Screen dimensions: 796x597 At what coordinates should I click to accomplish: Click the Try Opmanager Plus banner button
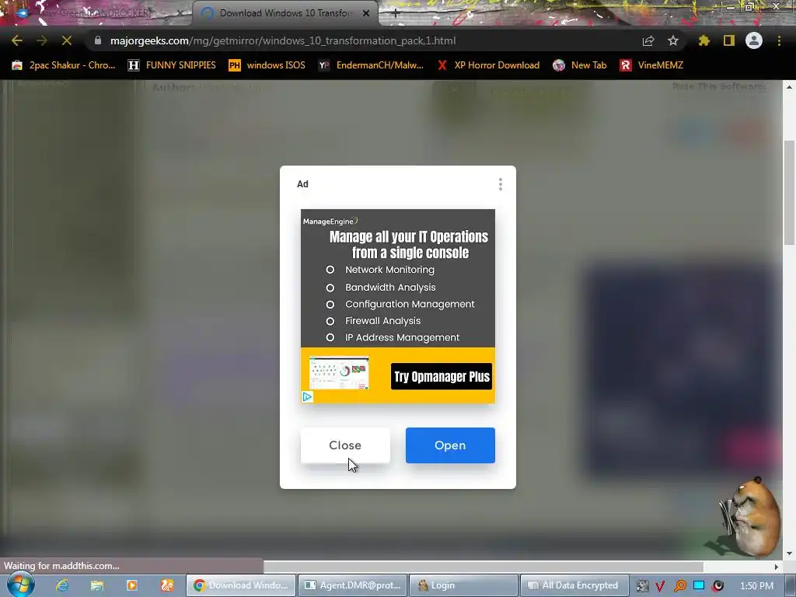442,376
